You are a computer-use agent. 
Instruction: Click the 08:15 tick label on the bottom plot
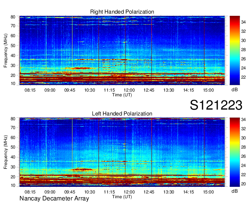click(x=30, y=192)
